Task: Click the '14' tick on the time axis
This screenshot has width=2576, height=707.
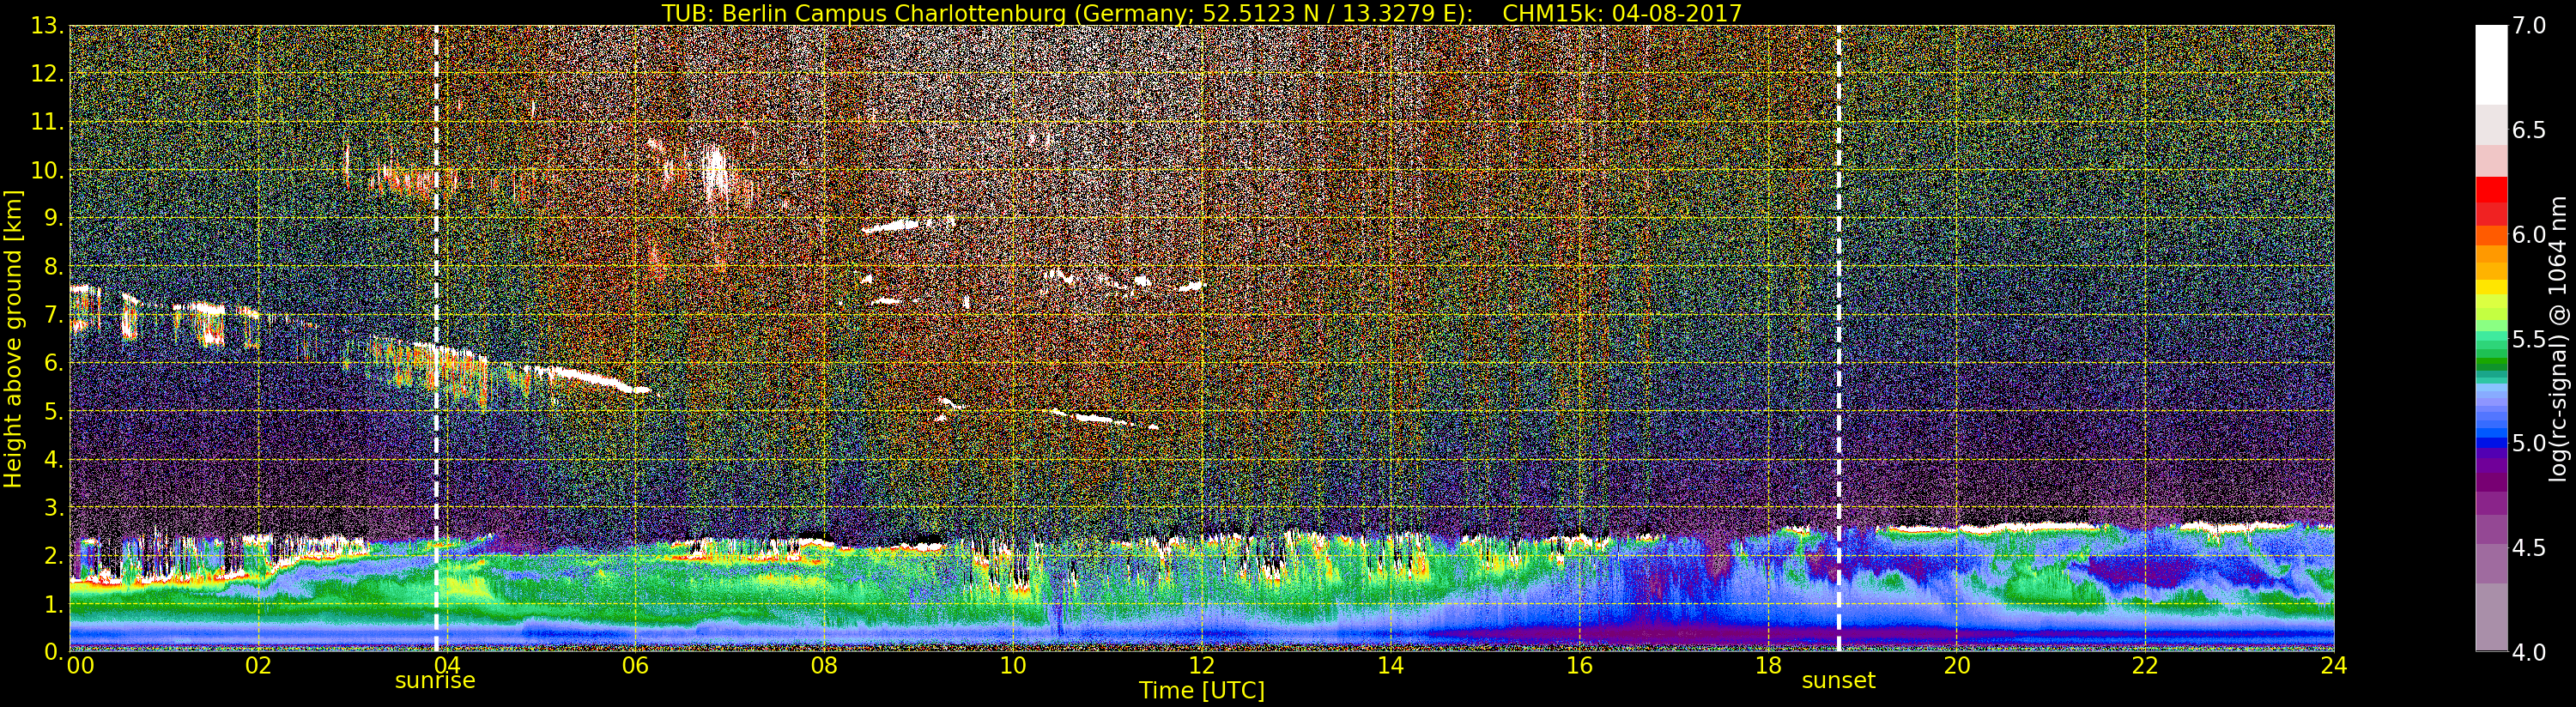Action: (x=1390, y=665)
